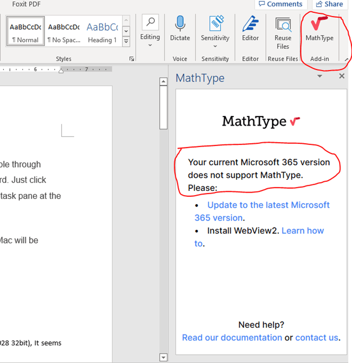Open the Styles pane dialog launcher
This screenshot has width=352, height=363.
132,59
